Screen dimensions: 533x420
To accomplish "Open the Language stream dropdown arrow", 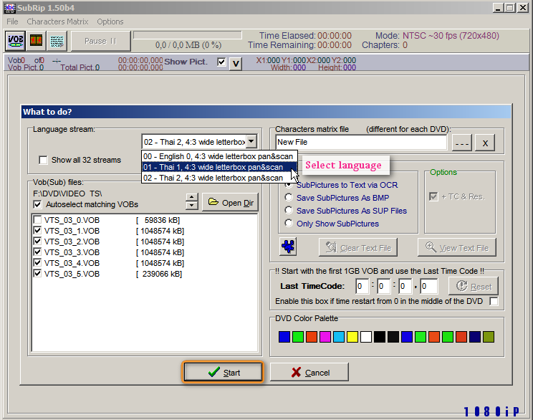I will click(x=251, y=141).
